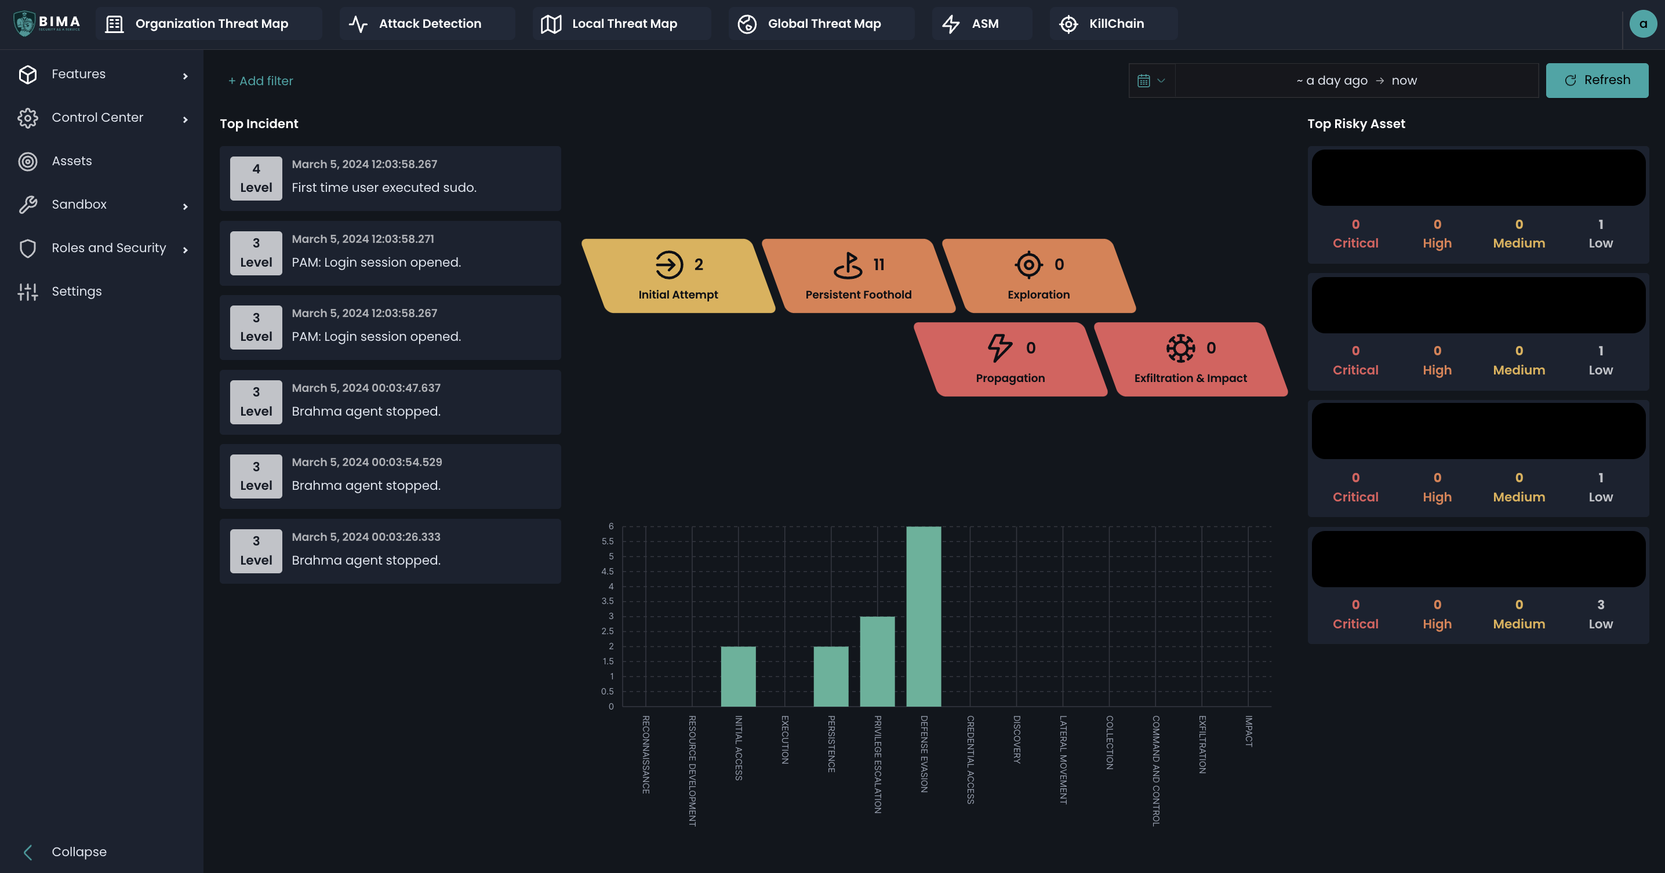Click the Global Threat Map globe icon

click(x=747, y=23)
